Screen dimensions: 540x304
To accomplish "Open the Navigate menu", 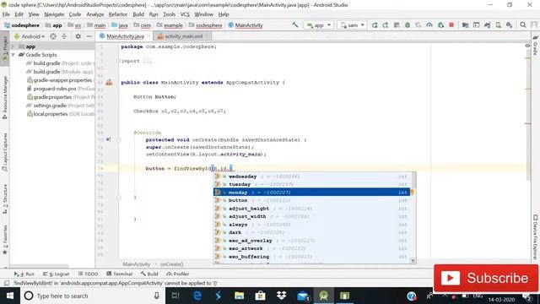I will (x=54, y=14).
